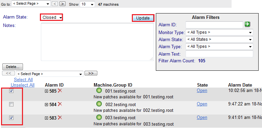
Task: Click the State column header
Action: click(x=203, y=85)
